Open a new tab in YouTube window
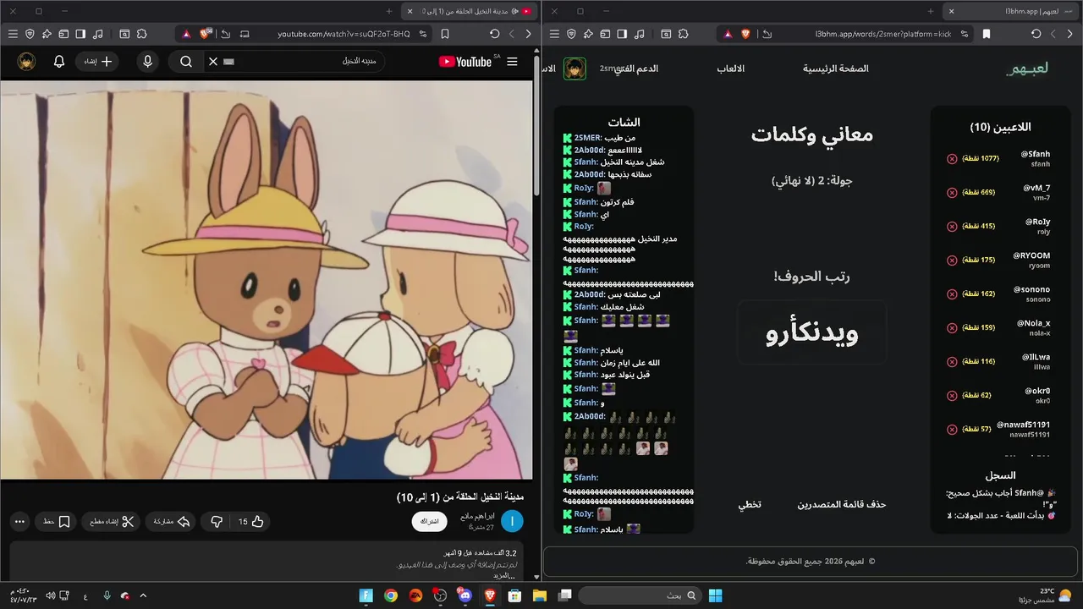The width and height of the screenshot is (1083, 609). point(389,11)
